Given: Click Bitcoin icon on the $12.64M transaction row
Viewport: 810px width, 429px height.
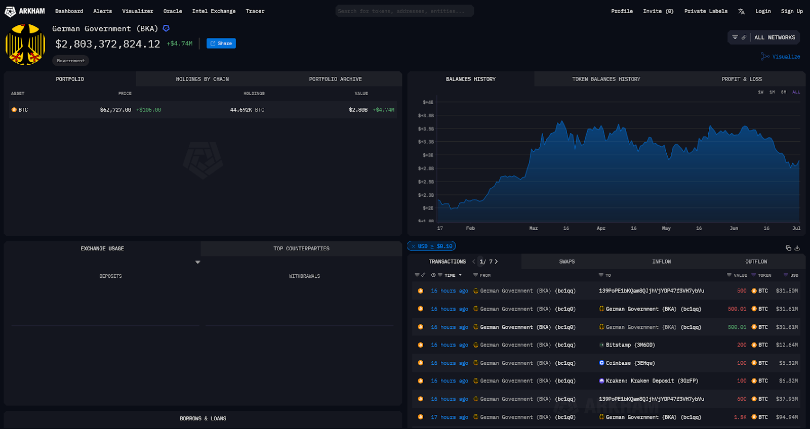Looking at the screenshot, I should (420, 345).
